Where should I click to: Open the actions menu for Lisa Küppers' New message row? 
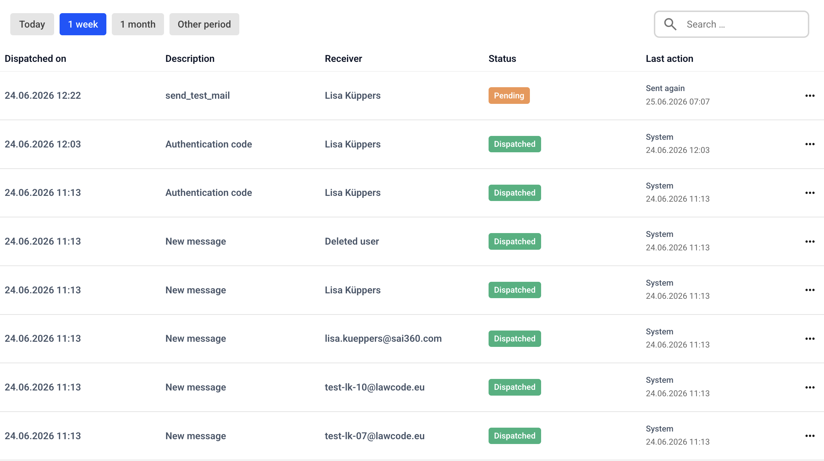click(810, 290)
